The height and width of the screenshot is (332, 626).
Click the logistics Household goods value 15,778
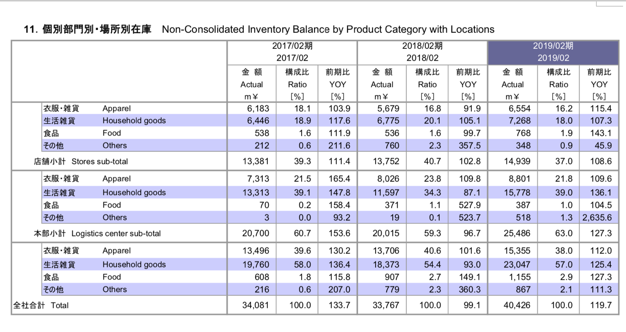pyautogui.click(x=517, y=192)
